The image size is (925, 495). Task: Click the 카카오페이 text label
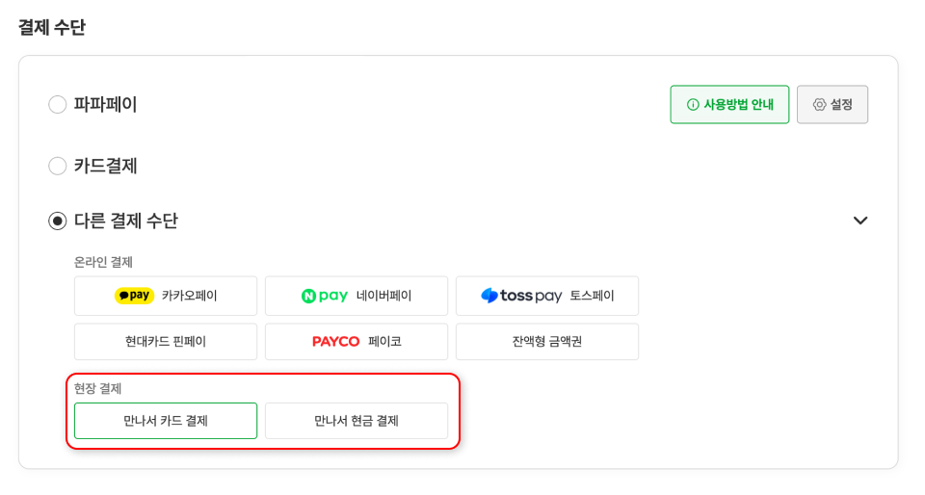pos(190,296)
